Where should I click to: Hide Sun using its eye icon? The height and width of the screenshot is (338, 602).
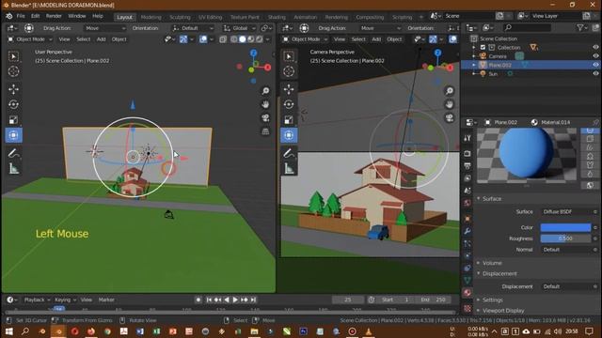595,73
